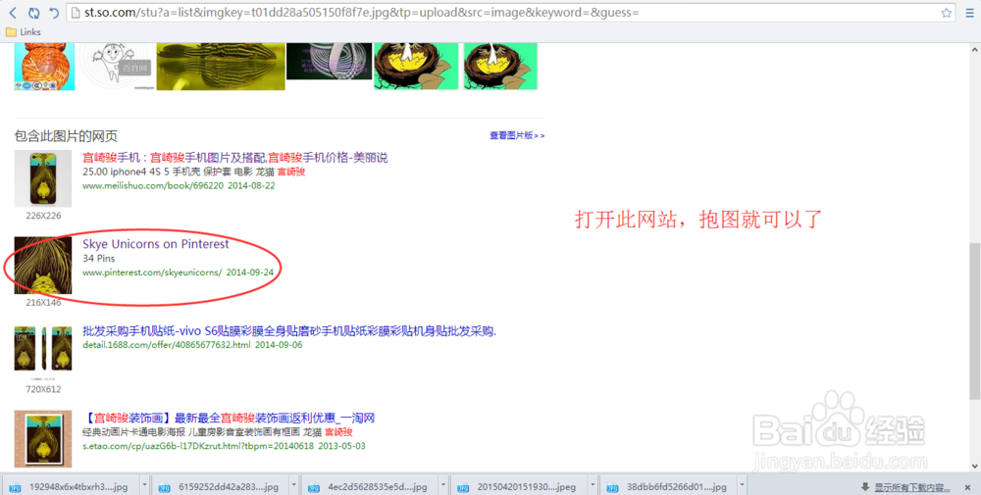981x495 pixels.
Task: Expand options arrow for 192948x6x4tbxrh3 download
Action: click(x=145, y=485)
